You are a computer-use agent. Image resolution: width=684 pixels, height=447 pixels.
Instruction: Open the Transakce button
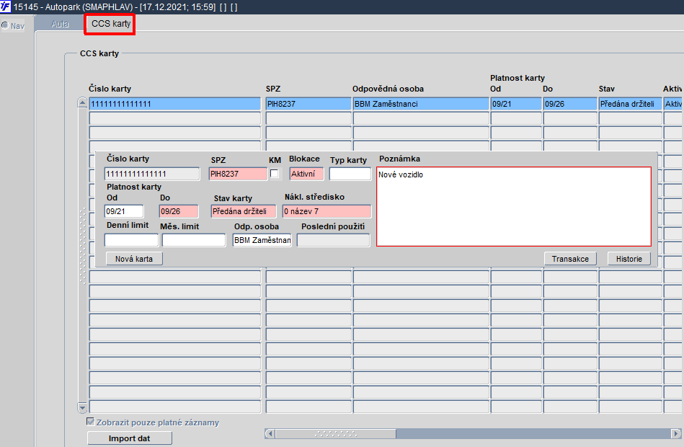click(570, 259)
